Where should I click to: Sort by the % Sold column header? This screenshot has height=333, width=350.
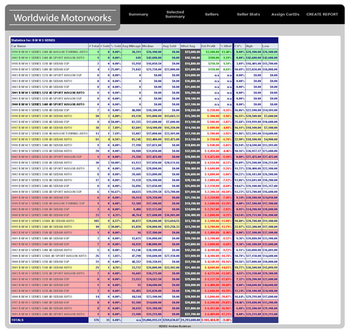[x=116, y=46]
